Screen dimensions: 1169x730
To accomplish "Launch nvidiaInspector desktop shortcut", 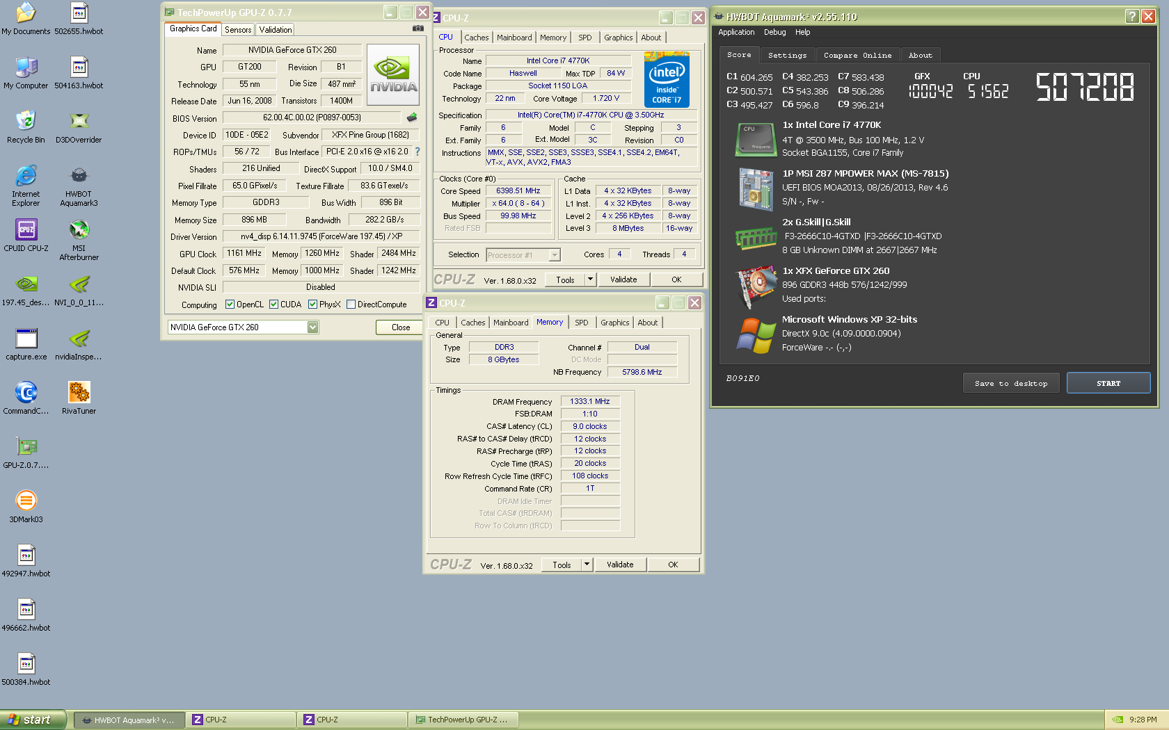I will tap(79, 344).
